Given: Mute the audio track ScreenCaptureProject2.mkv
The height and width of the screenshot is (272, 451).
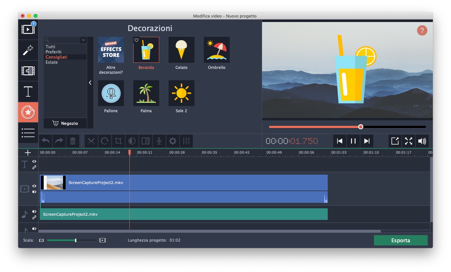Looking at the screenshot, I should (34, 212).
